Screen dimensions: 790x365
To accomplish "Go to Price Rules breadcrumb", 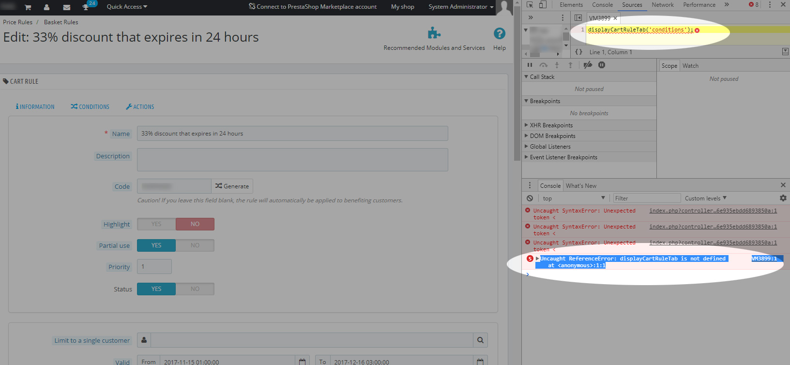I will (17, 22).
